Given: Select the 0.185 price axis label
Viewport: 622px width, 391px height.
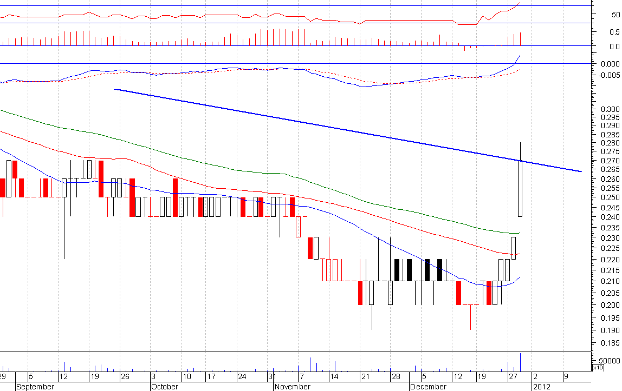Looking at the screenshot, I should click(611, 343).
